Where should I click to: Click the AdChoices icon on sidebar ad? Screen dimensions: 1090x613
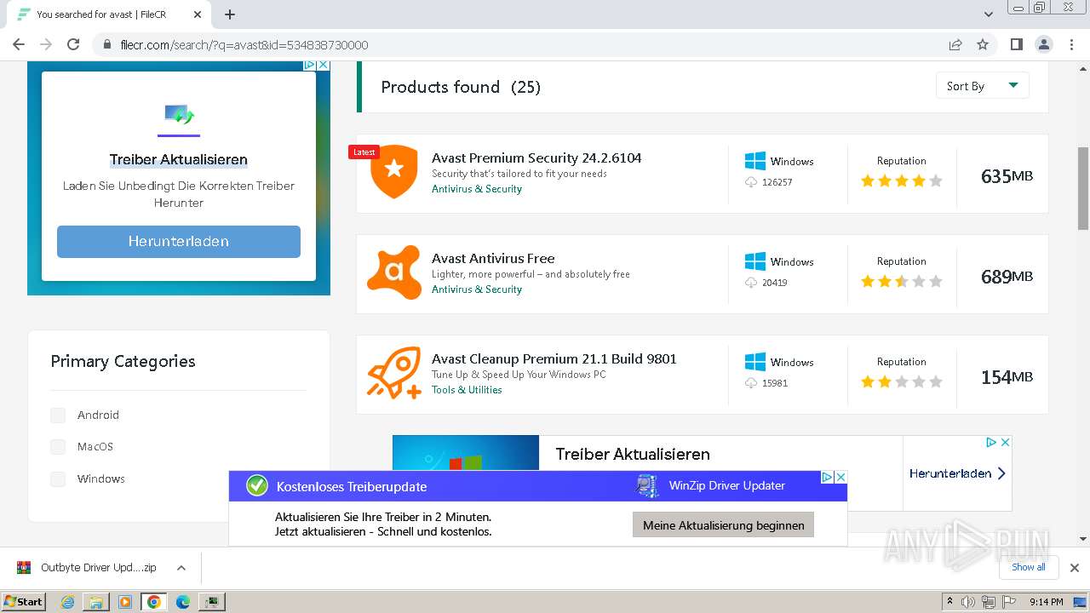click(311, 65)
